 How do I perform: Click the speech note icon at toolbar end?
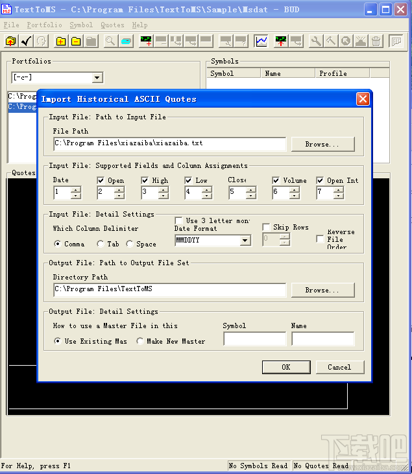[396, 41]
